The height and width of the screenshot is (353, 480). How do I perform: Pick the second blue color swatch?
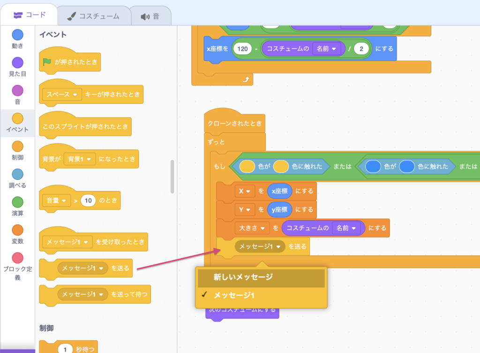(x=407, y=166)
